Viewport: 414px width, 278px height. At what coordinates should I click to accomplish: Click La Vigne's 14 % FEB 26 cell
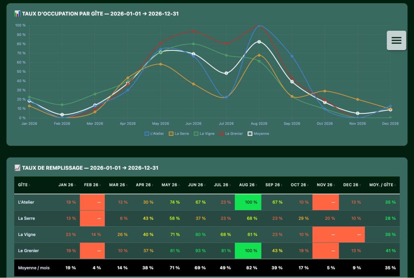click(92, 234)
